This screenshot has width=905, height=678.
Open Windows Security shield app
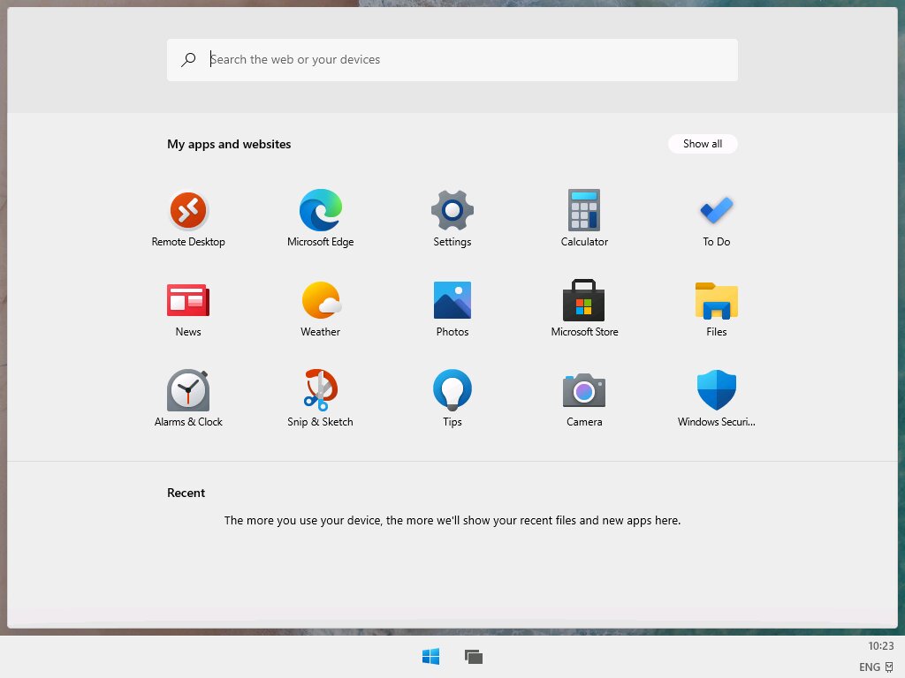(x=716, y=399)
